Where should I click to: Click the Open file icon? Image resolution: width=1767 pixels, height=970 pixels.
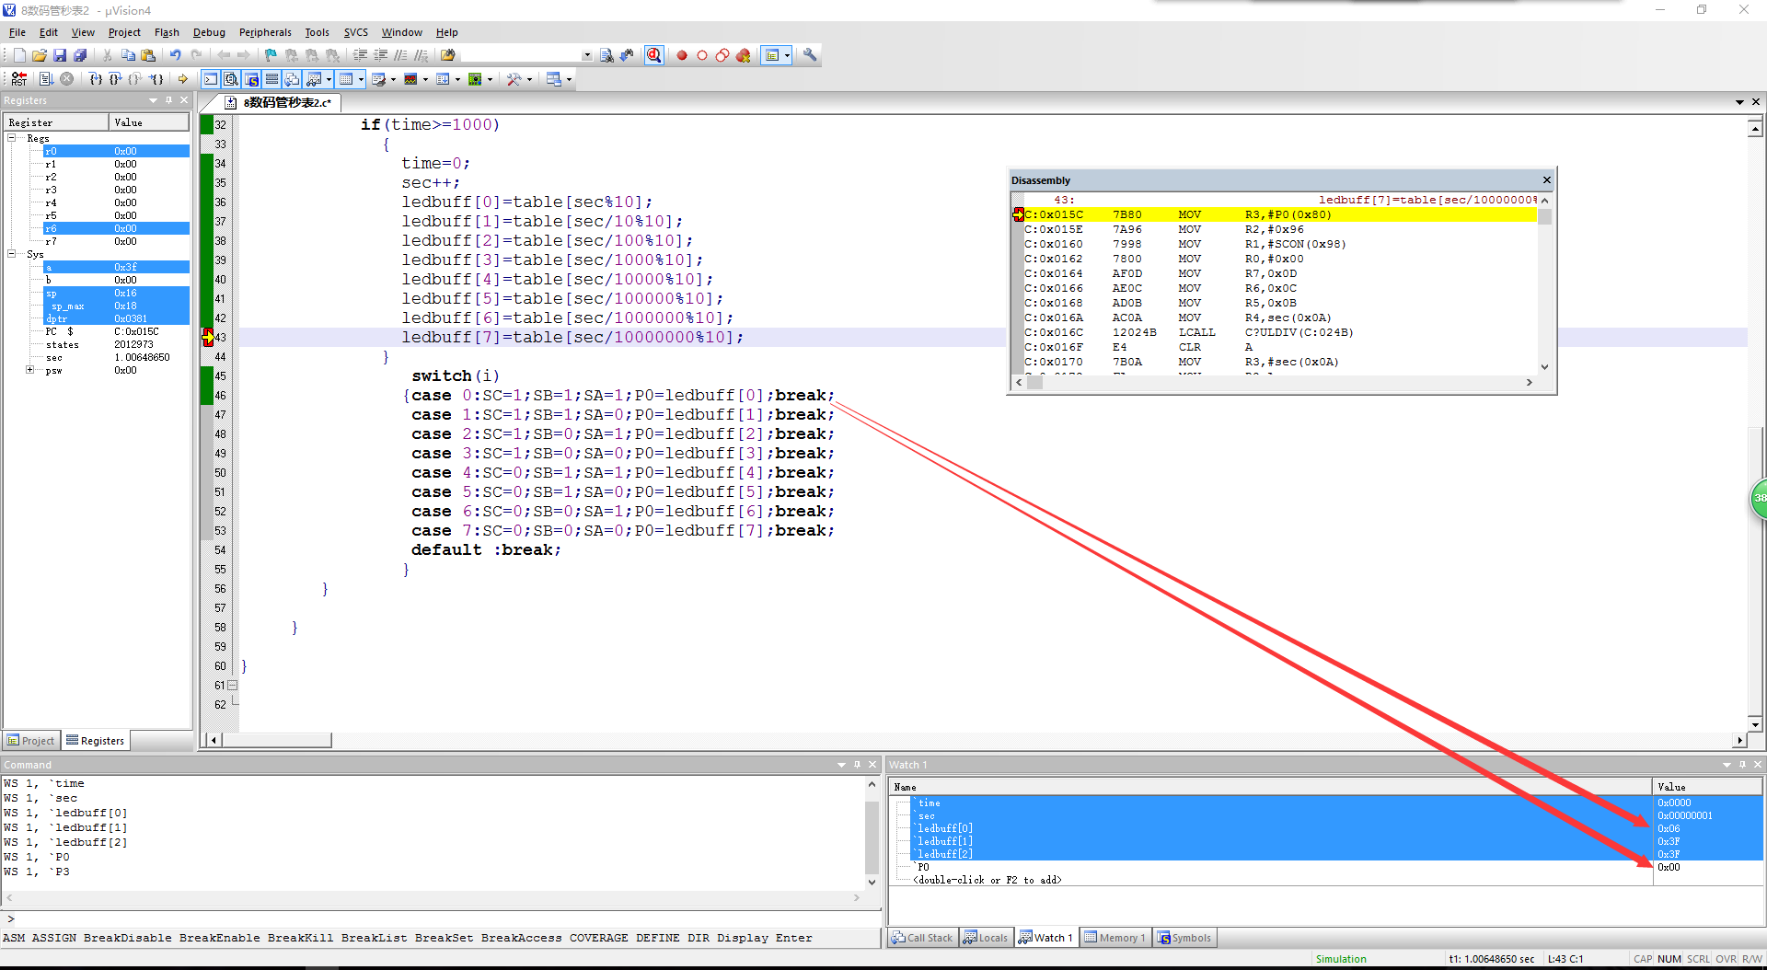tap(40, 55)
